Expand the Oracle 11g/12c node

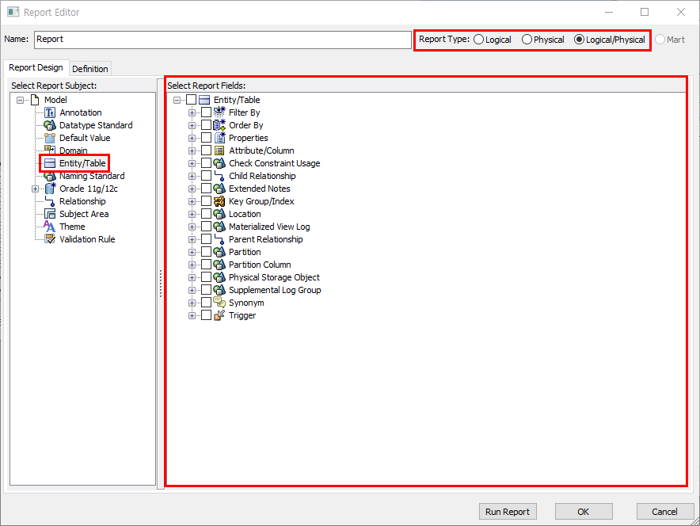(x=36, y=189)
